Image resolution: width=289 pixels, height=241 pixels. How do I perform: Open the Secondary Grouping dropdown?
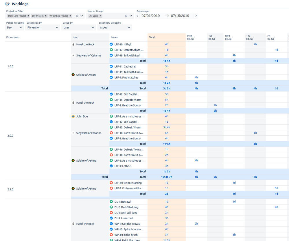tap(115, 27)
